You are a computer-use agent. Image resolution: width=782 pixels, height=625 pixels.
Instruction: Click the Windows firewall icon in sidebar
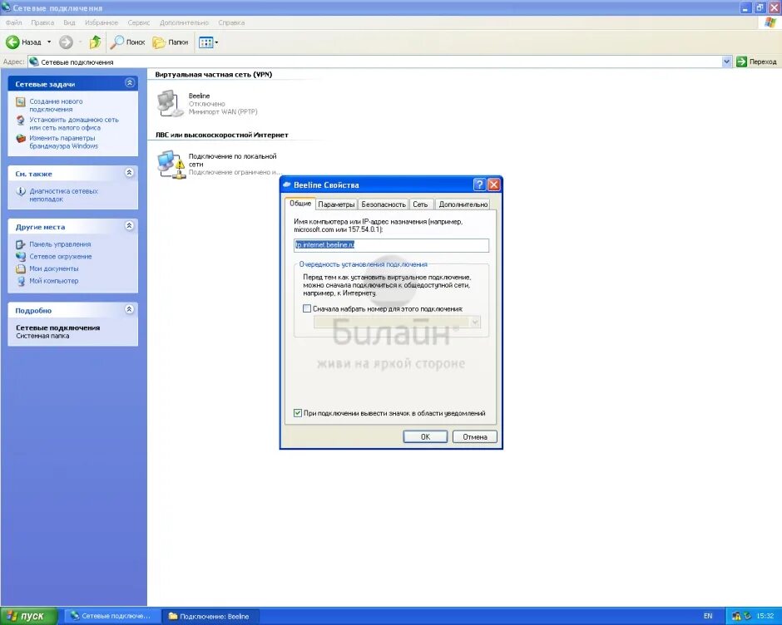click(21, 139)
